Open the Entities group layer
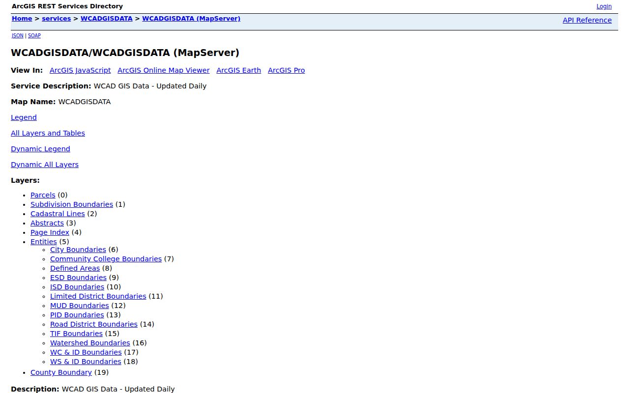629x393 pixels. point(44,242)
